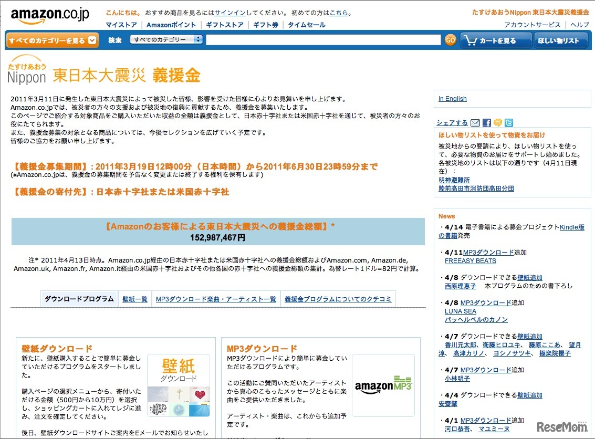The image size is (595, 439).
Task: Share the page via Twitter icon
Action: click(x=509, y=123)
